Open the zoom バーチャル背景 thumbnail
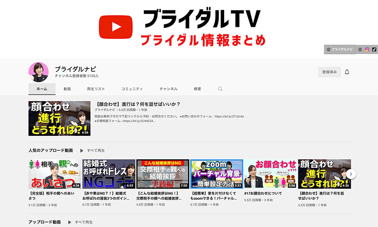 point(217,174)
